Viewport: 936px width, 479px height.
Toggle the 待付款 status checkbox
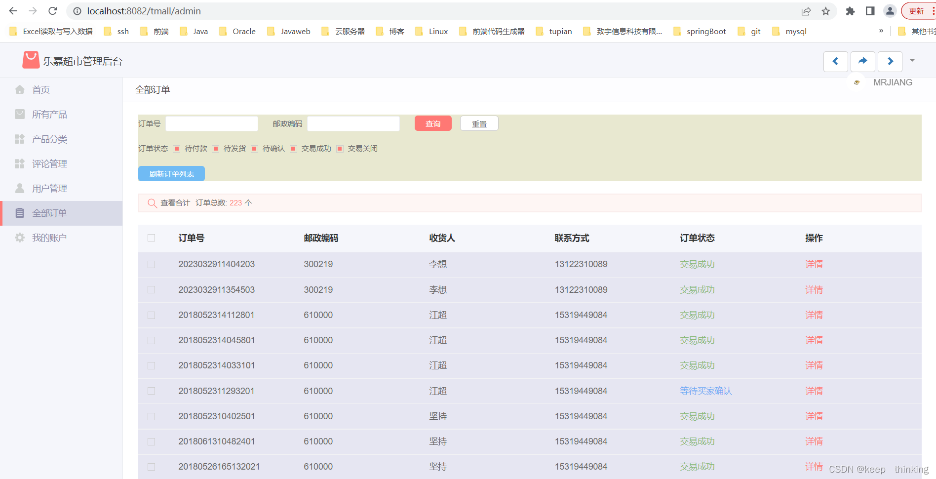pos(177,149)
